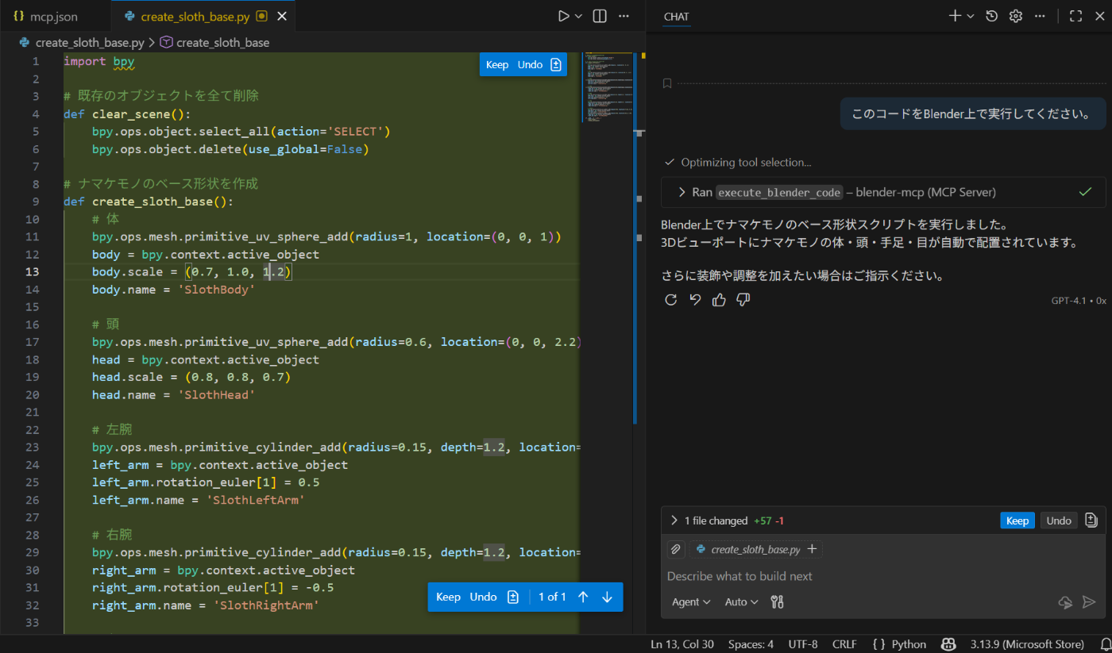Screen dimensions: 1112x653
Task: Open chat history clock icon
Action: [991, 16]
